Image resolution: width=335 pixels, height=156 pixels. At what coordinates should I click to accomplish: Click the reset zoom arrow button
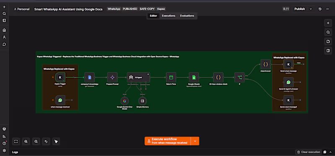coord(46,141)
